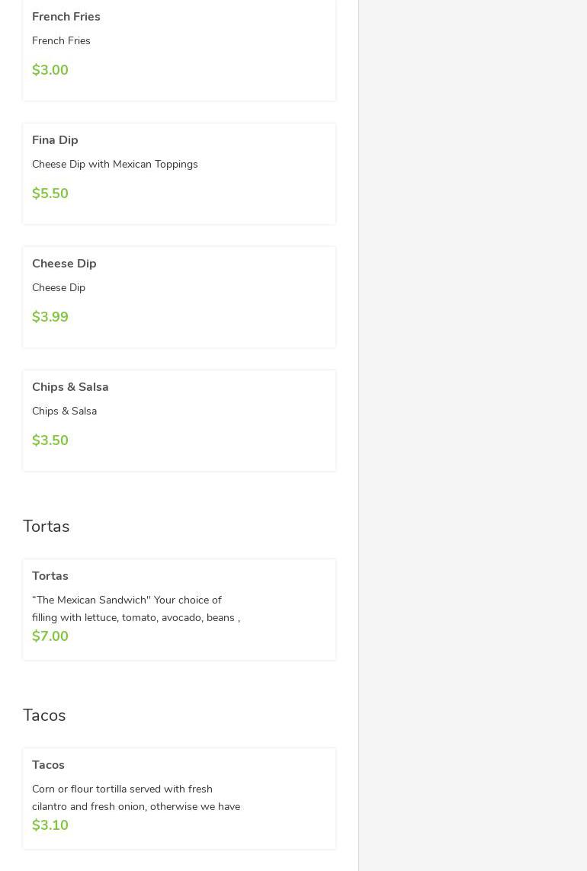Open the Tortas item card title
The width and height of the screenshot is (587, 871).
click(x=50, y=576)
